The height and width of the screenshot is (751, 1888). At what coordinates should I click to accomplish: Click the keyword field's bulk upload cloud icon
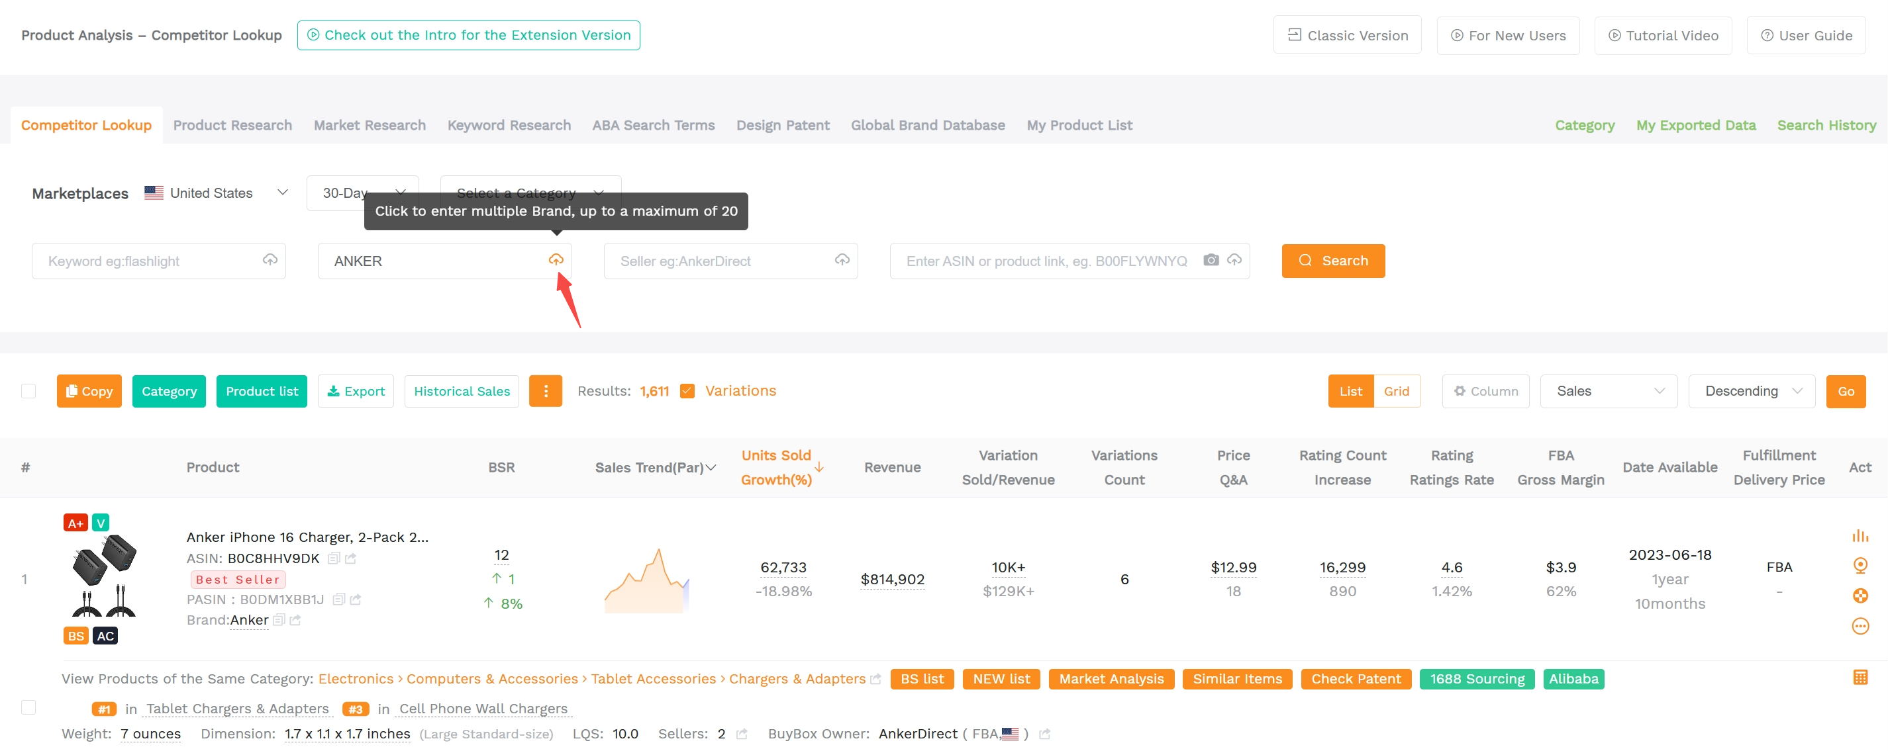point(270,260)
